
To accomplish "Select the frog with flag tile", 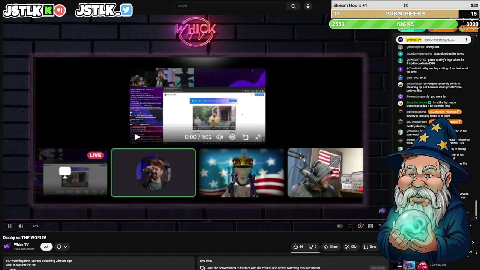I will tap(242, 172).
